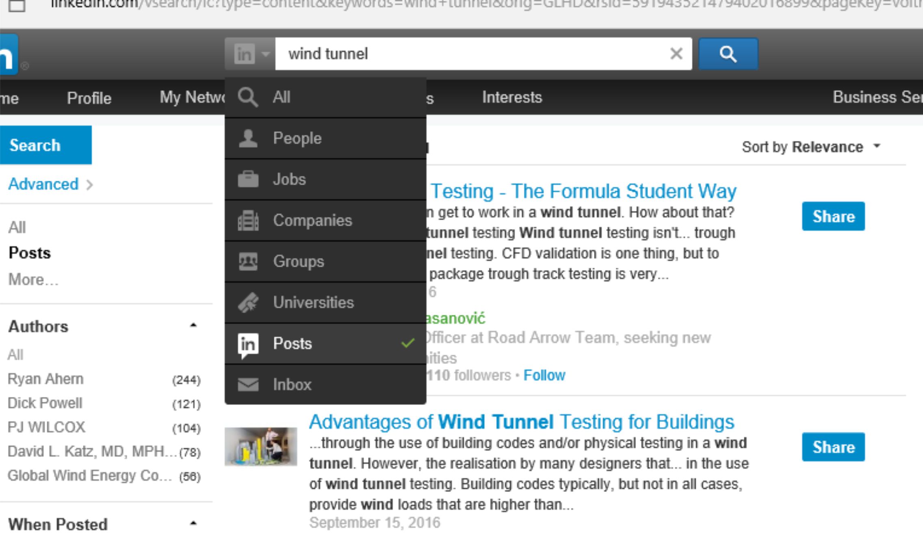Click the date September 15, 2016
Image resolution: width=923 pixels, height=535 pixels.
[x=375, y=522]
